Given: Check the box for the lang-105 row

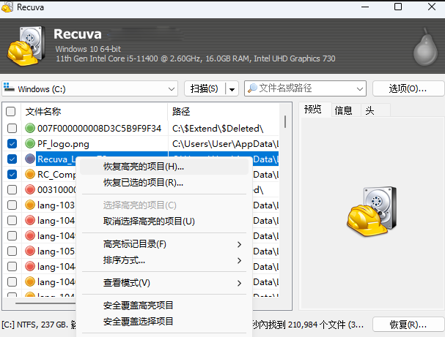Looking at the screenshot, I should [x=12, y=251].
